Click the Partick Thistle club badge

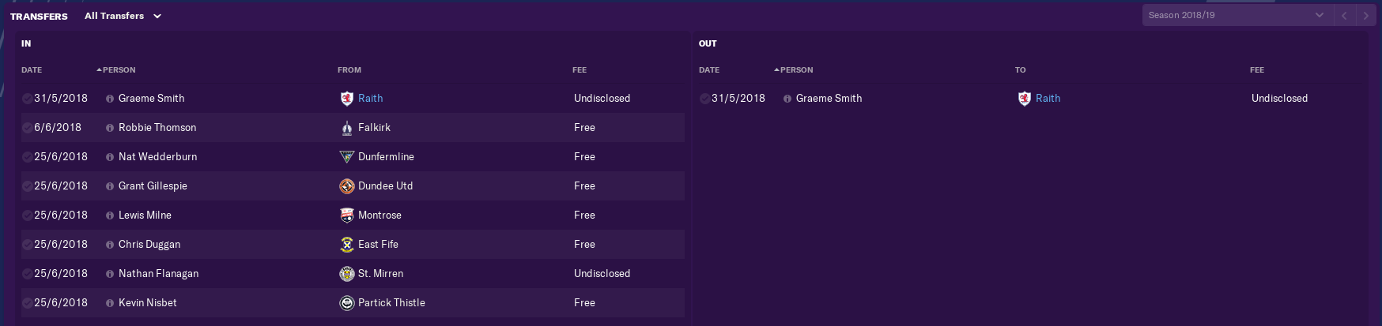point(346,303)
